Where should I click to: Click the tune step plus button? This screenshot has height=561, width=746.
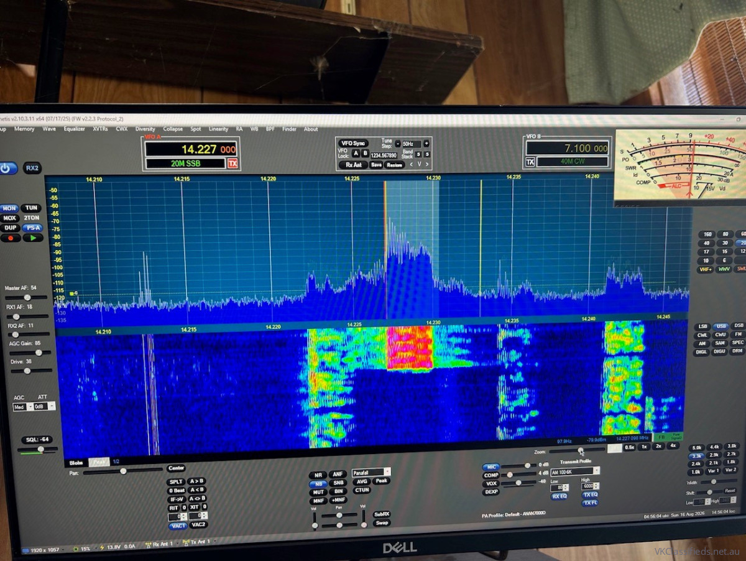pyautogui.click(x=426, y=144)
